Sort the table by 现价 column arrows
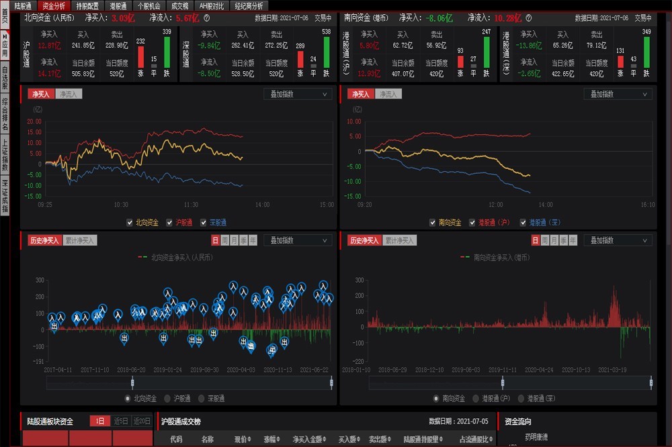 coord(249,440)
